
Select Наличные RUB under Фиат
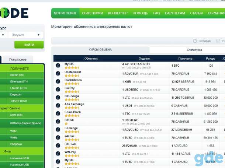coord(20,158)
